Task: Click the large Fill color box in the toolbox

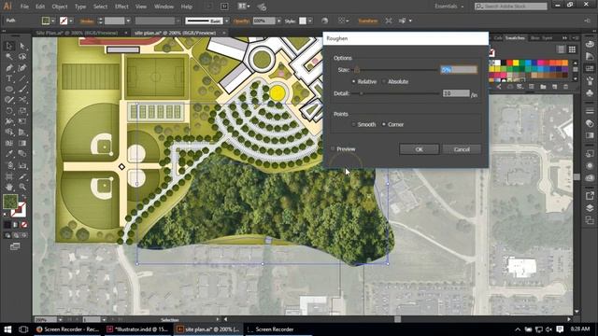Action: click(x=10, y=202)
